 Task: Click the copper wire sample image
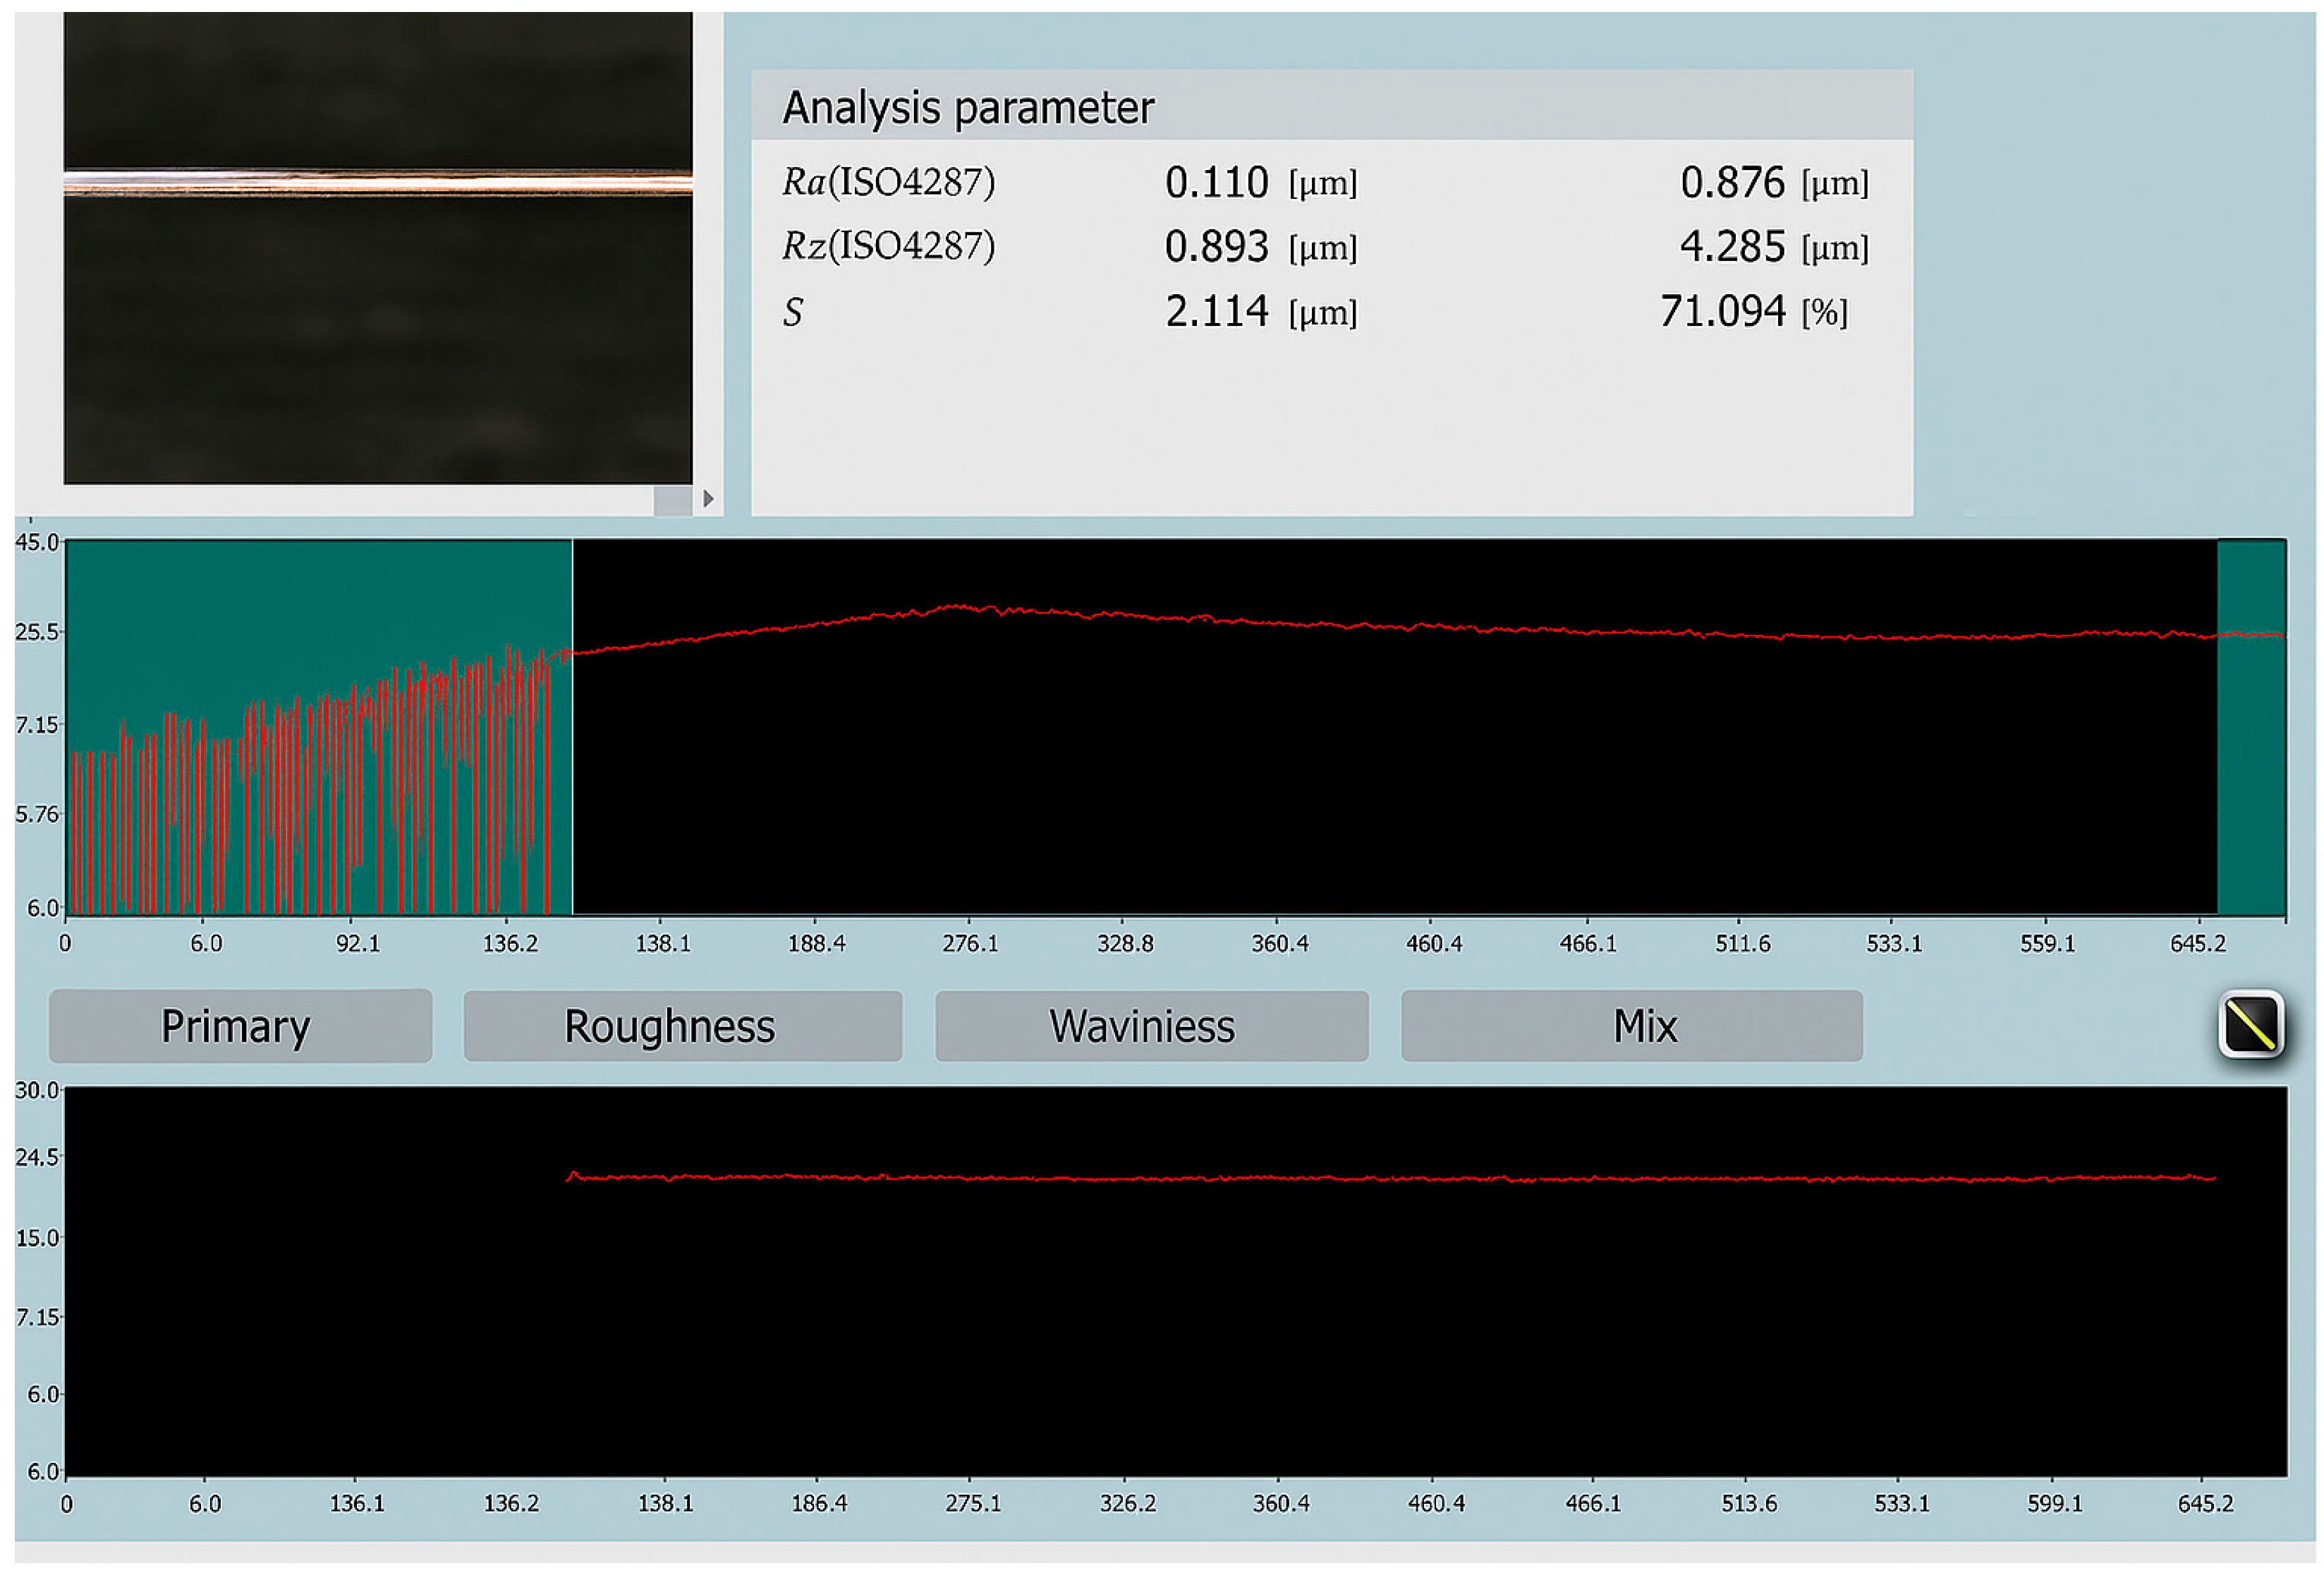[378, 184]
